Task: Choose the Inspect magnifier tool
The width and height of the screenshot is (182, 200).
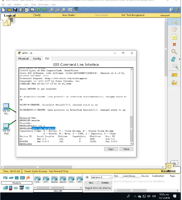Action: point(174,52)
